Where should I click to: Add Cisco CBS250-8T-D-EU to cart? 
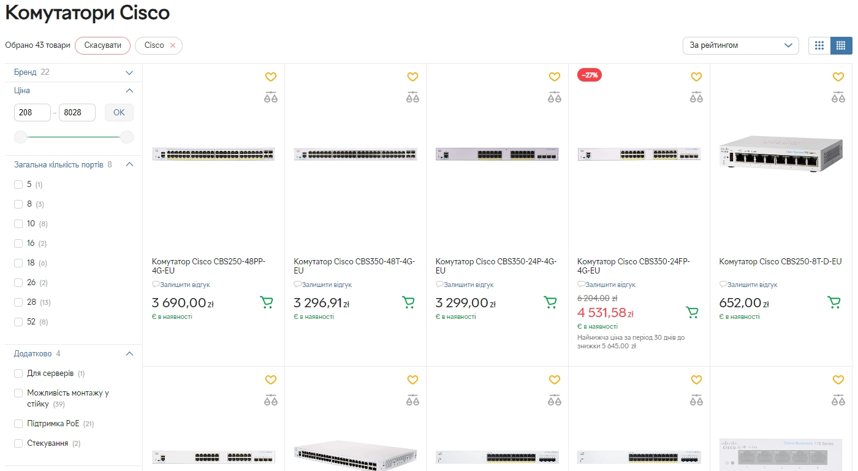click(834, 302)
